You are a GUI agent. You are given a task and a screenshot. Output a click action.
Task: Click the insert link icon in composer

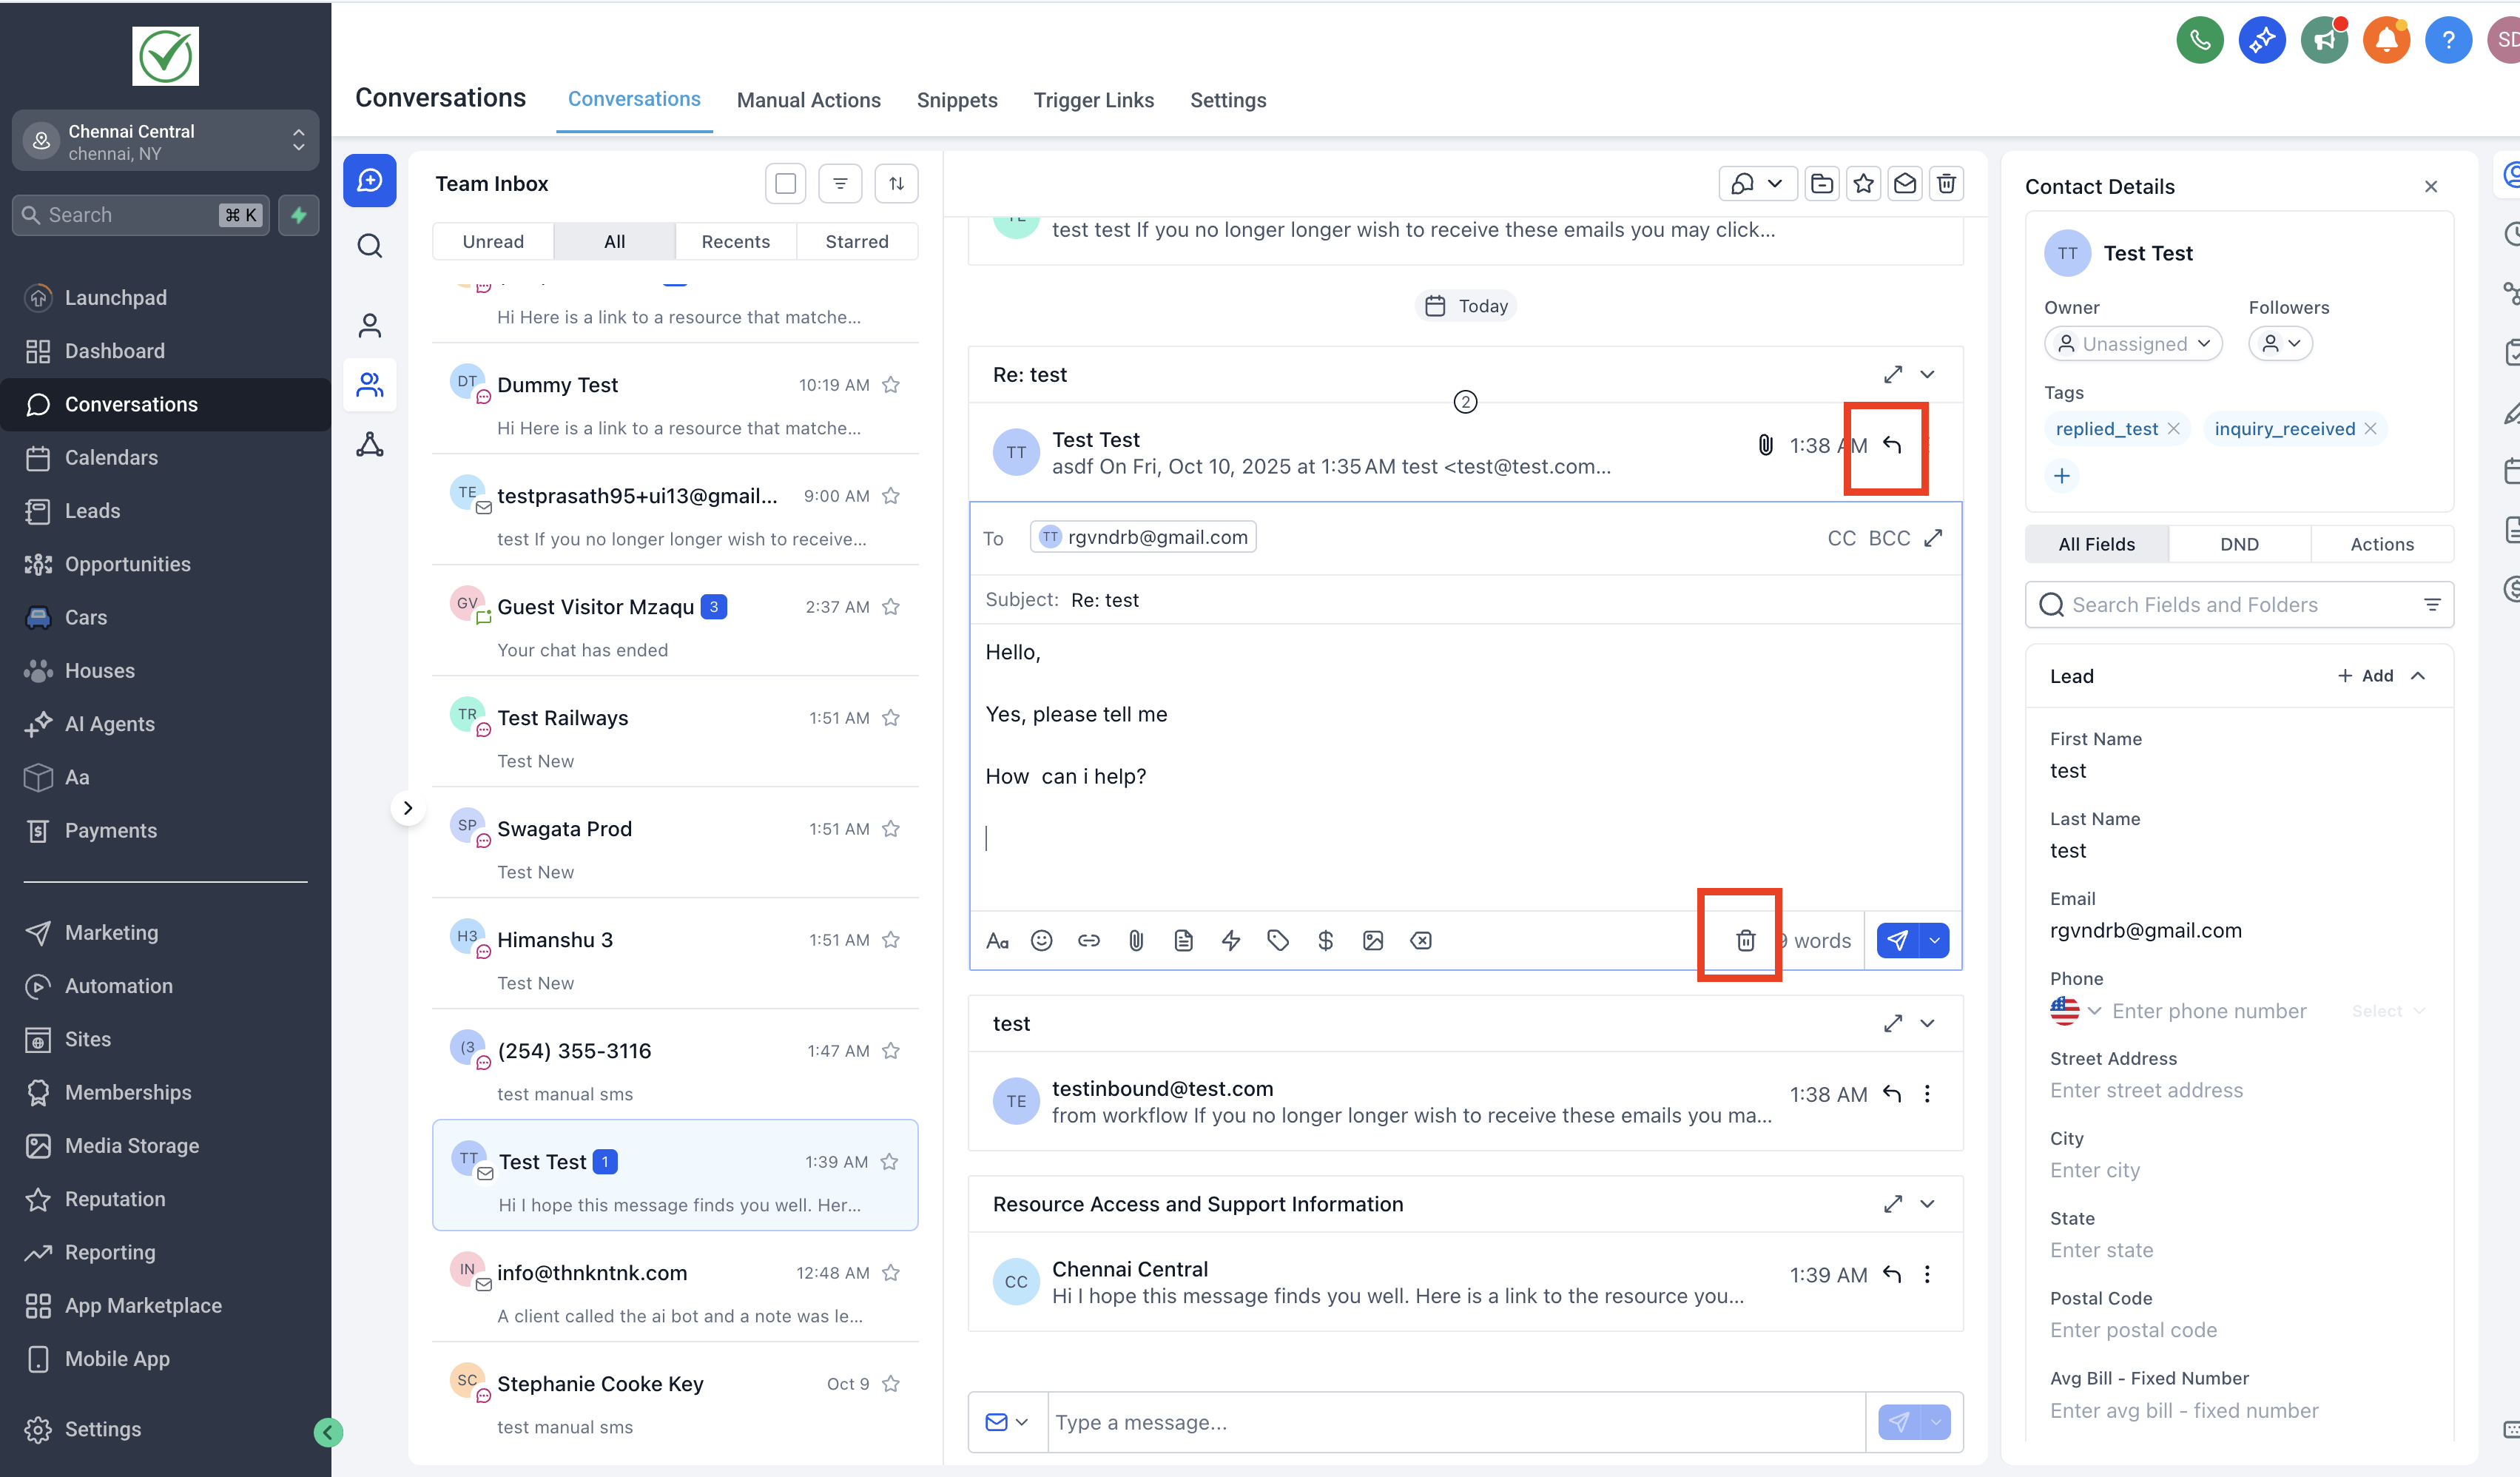tap(1088, 940)
